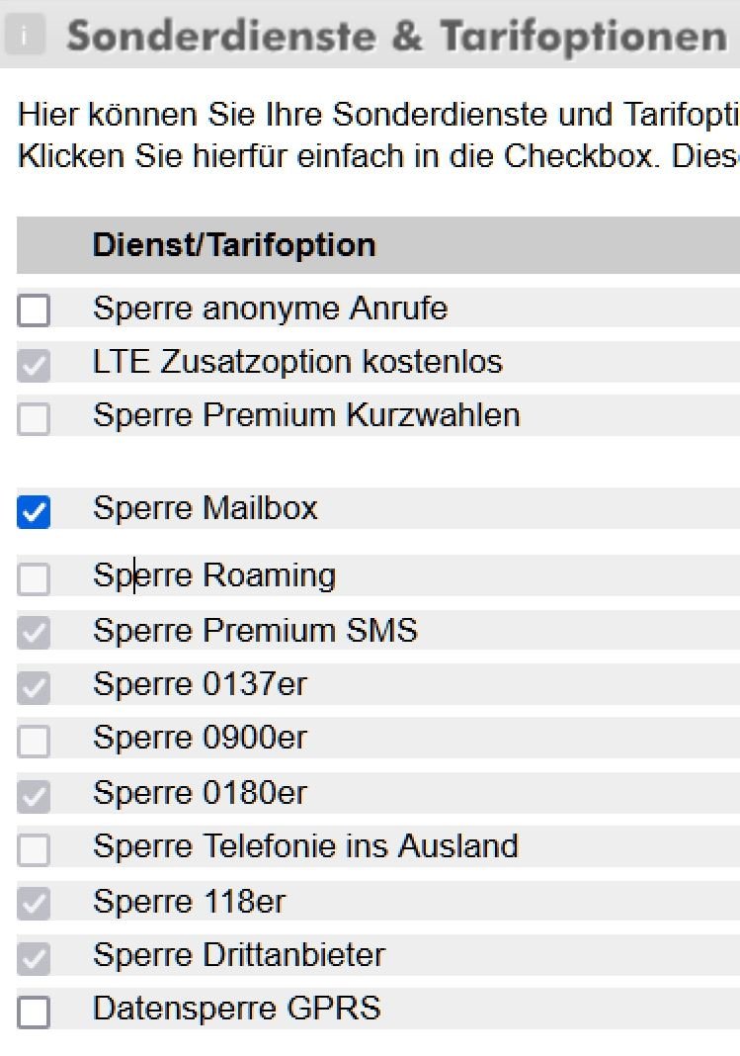Viewport: 740px width, 1056px height.
Task: Click the Sperre Roaming row label
Action: point(214,575)
